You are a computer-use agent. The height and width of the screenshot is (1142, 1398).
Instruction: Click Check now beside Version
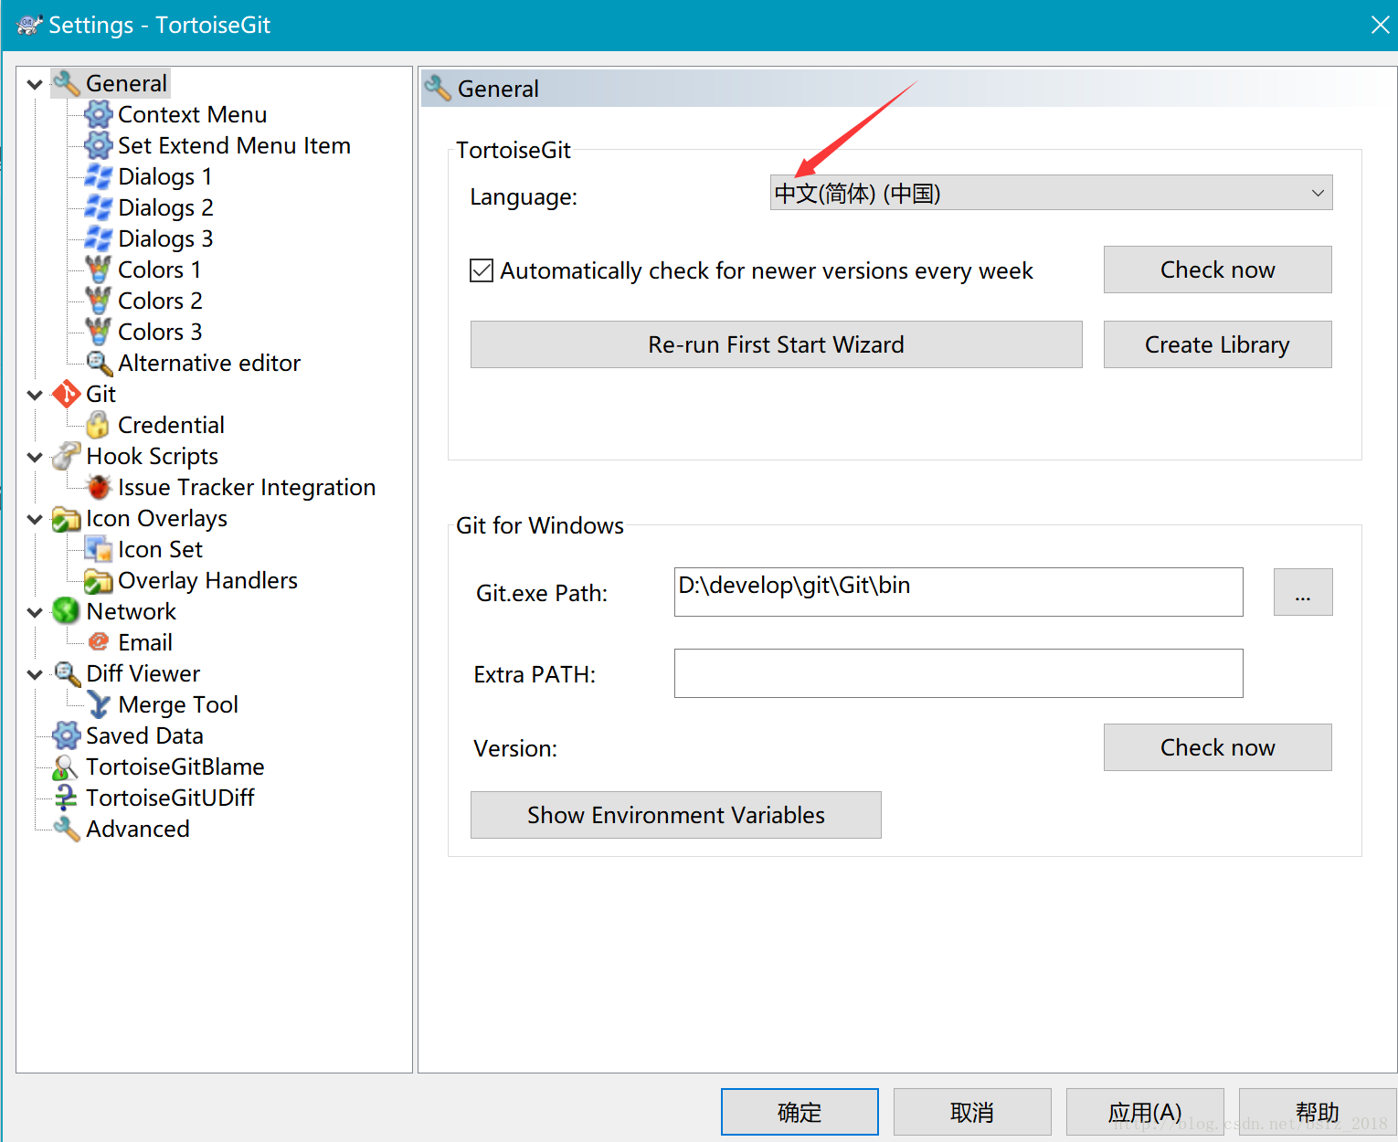[1217, 747]
